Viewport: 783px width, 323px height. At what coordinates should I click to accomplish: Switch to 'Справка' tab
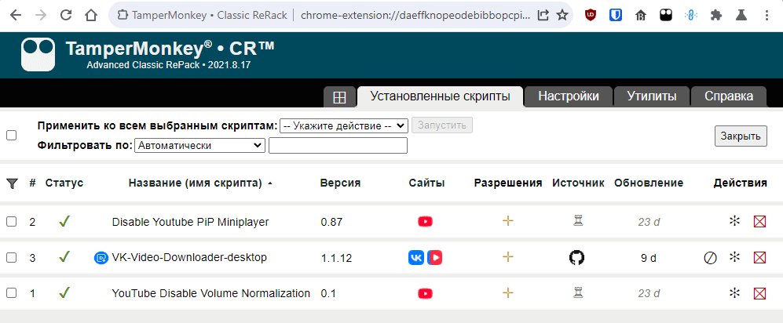click(729, 96)
